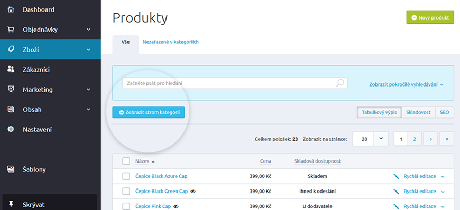Click the Zákazníci people icon
Screen dimensions: 460x210
point(11,70)
